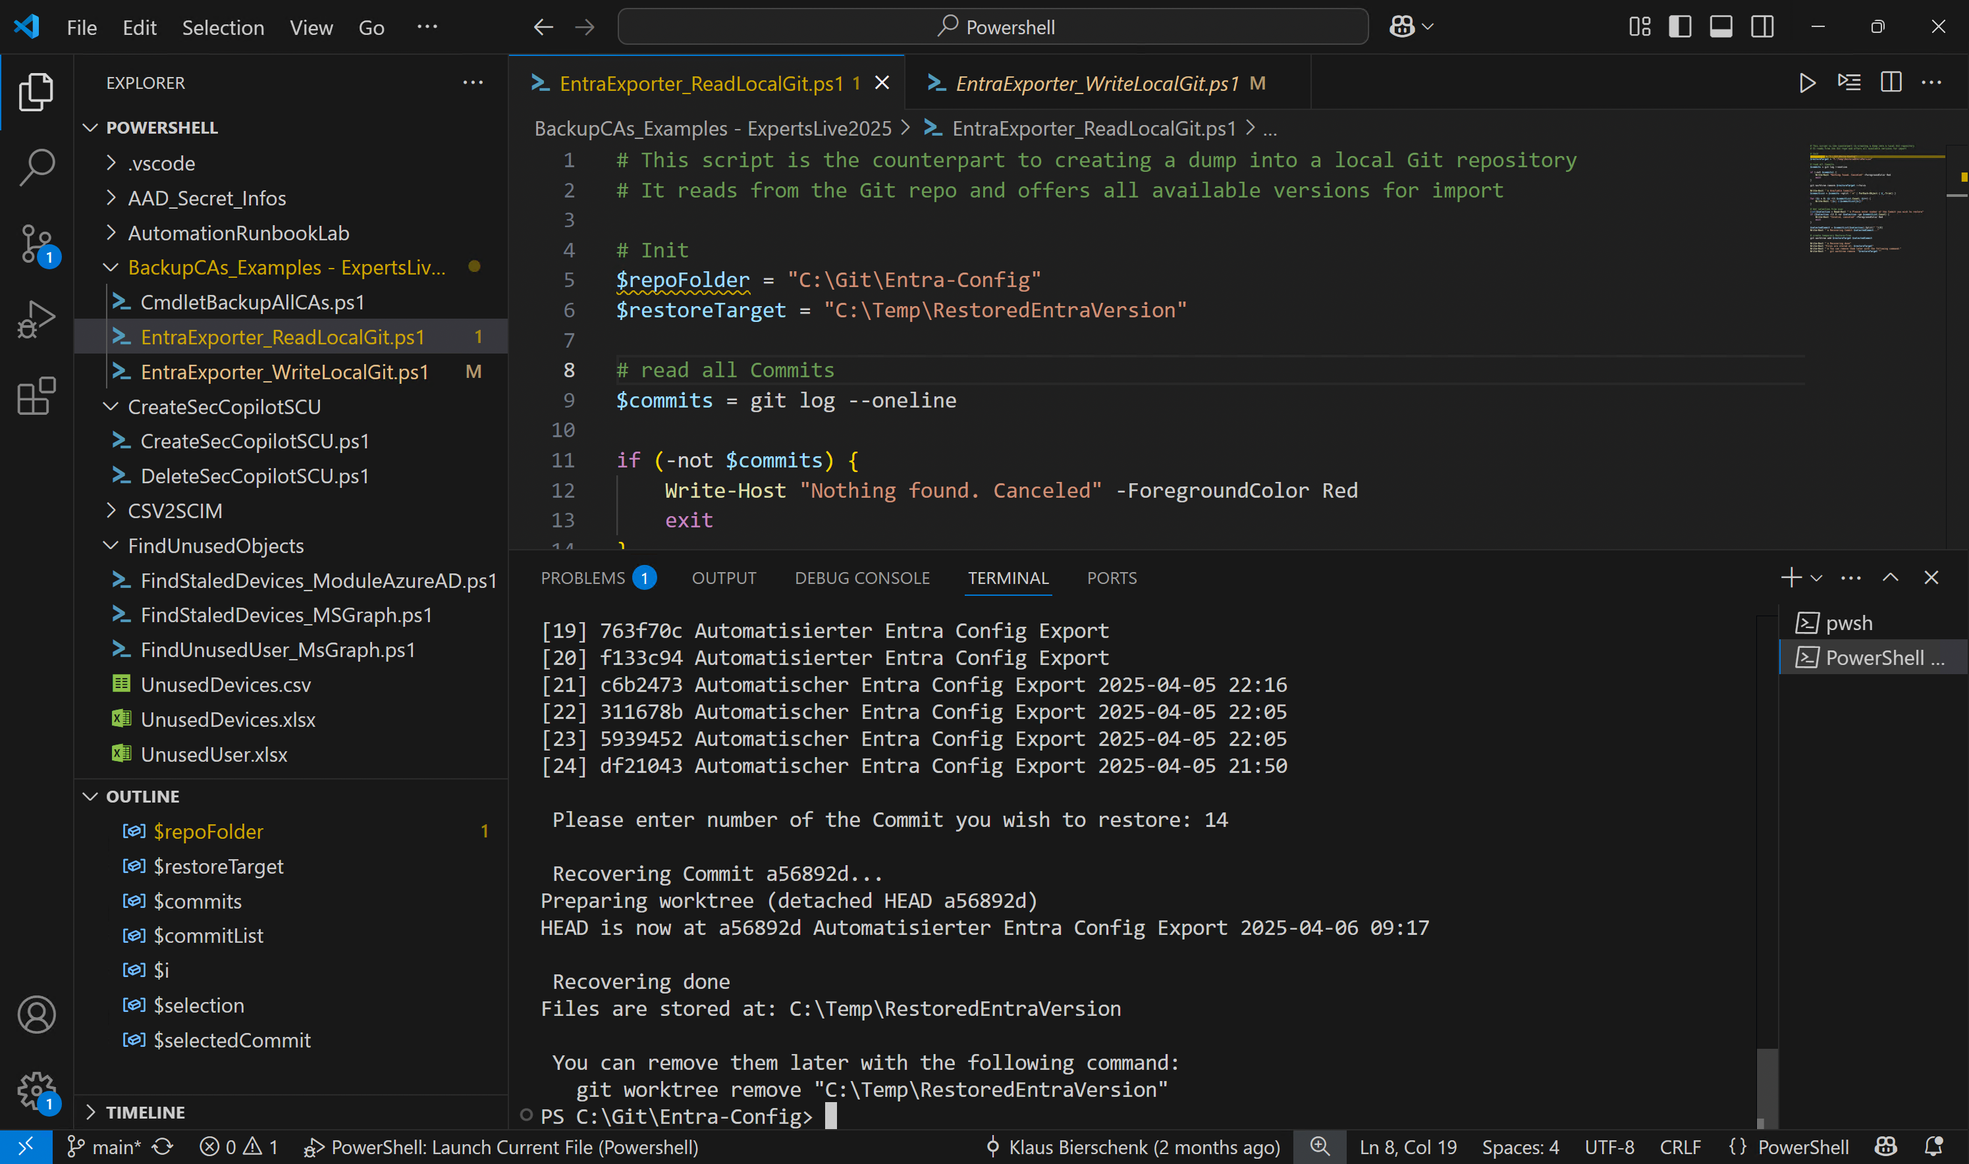1969x1164 pixels.
Task: Click the Powershell command center search box
Action: pos(992,27)
